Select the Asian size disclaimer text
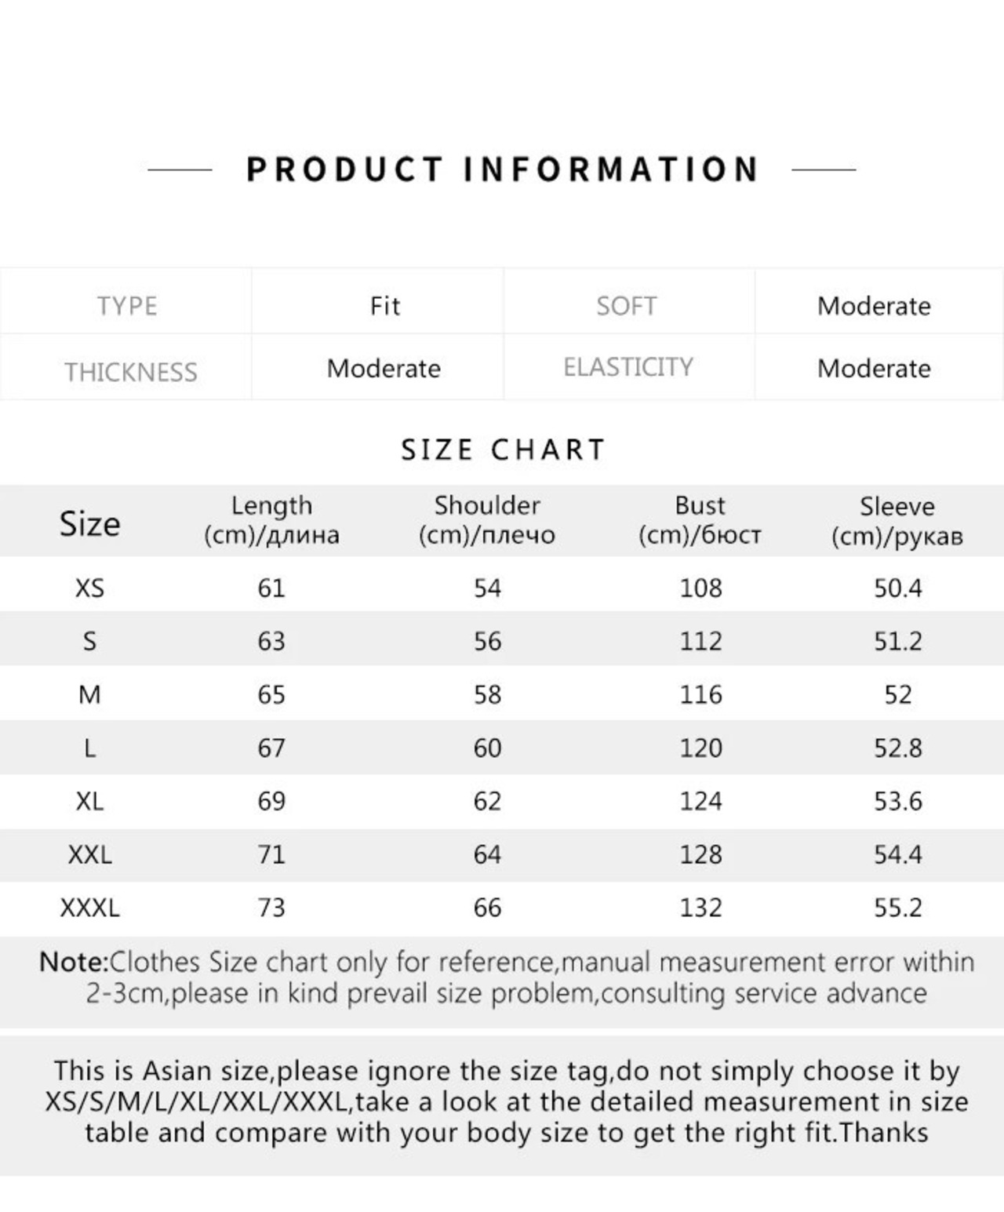Screen dimensions: 1004x1212 (506, 1101)
